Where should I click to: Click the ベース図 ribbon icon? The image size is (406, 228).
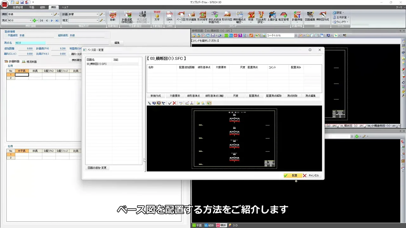coord(181,16)
